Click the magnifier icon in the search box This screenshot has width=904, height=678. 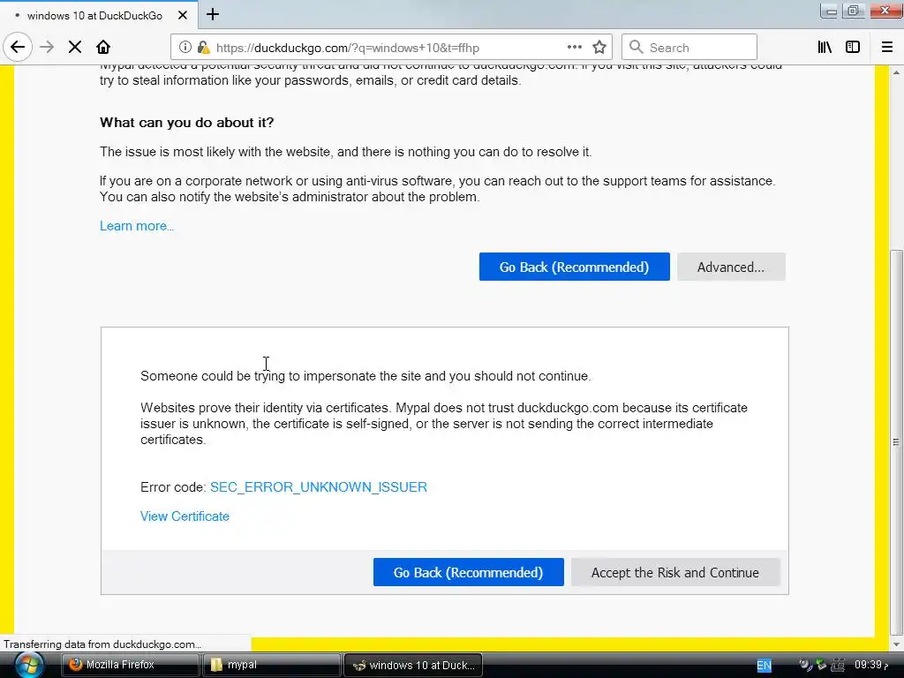point(636,48)
